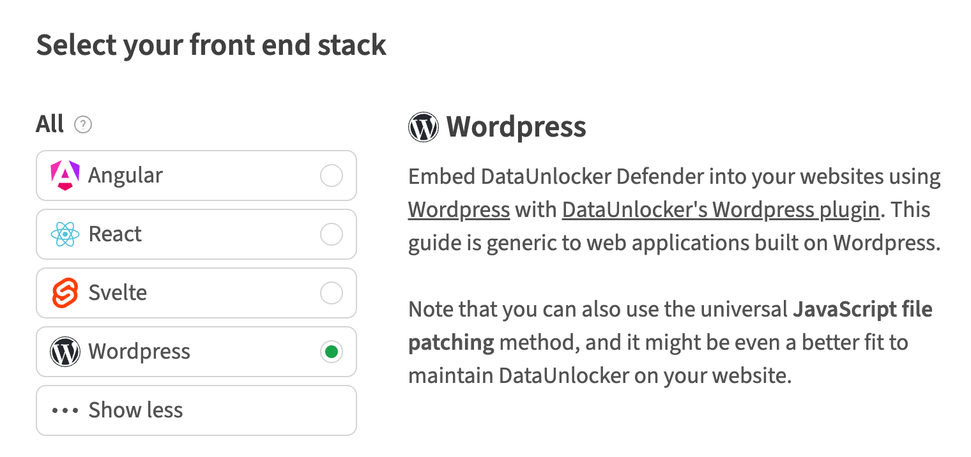Viewport: 971px width, 457px height.
Task: Click the bold JavaScript file patching text
Action: (x=864, y=309)
